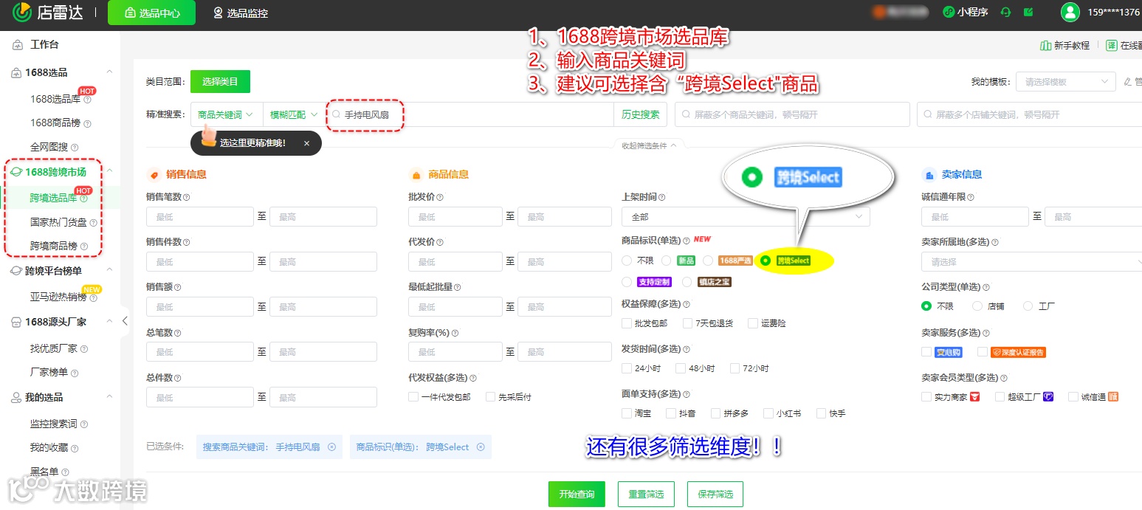Enable the 24小时 shipping time checkbox
Viewport: 1142px width, 510px height.
point(627,368)
